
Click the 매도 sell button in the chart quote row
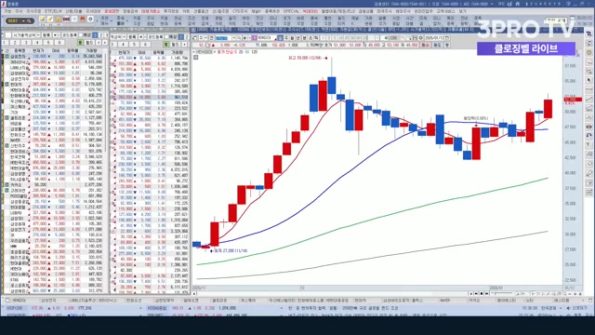(437, 45)
